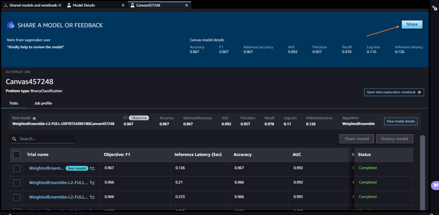Click the search magnifier icon
Viewport: 439px width, 215px height.
point(14,139)
